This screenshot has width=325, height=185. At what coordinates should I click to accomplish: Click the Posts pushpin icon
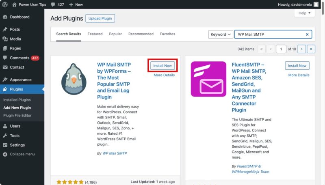[5, 29]
